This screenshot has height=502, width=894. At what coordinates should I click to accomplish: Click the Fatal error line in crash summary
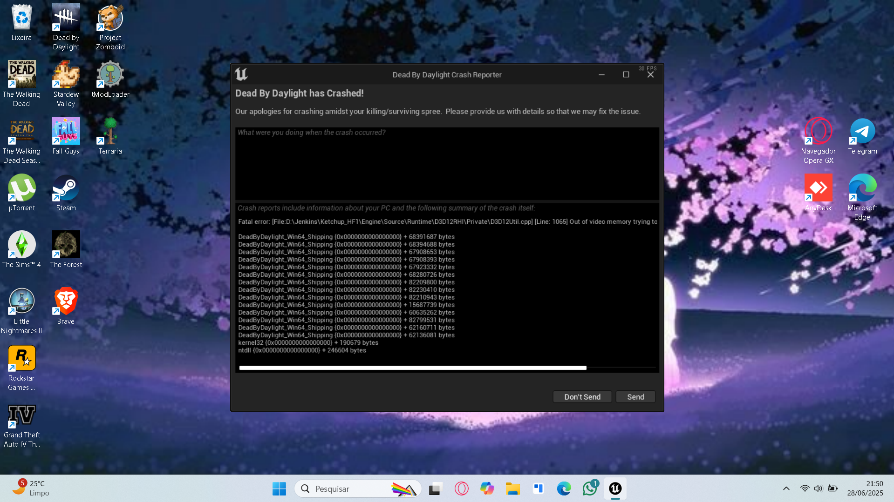click(448, 222)
